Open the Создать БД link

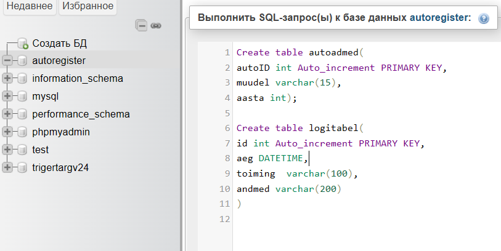[x=59, y=44]
